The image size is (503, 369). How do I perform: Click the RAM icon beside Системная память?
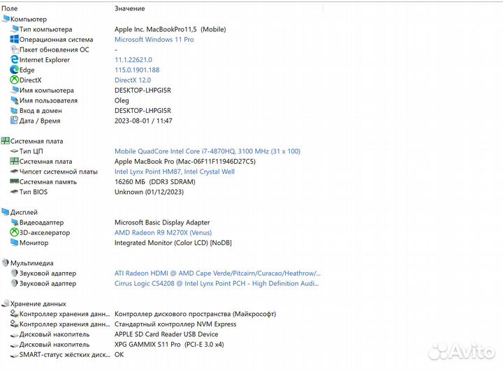click(14, 181)
